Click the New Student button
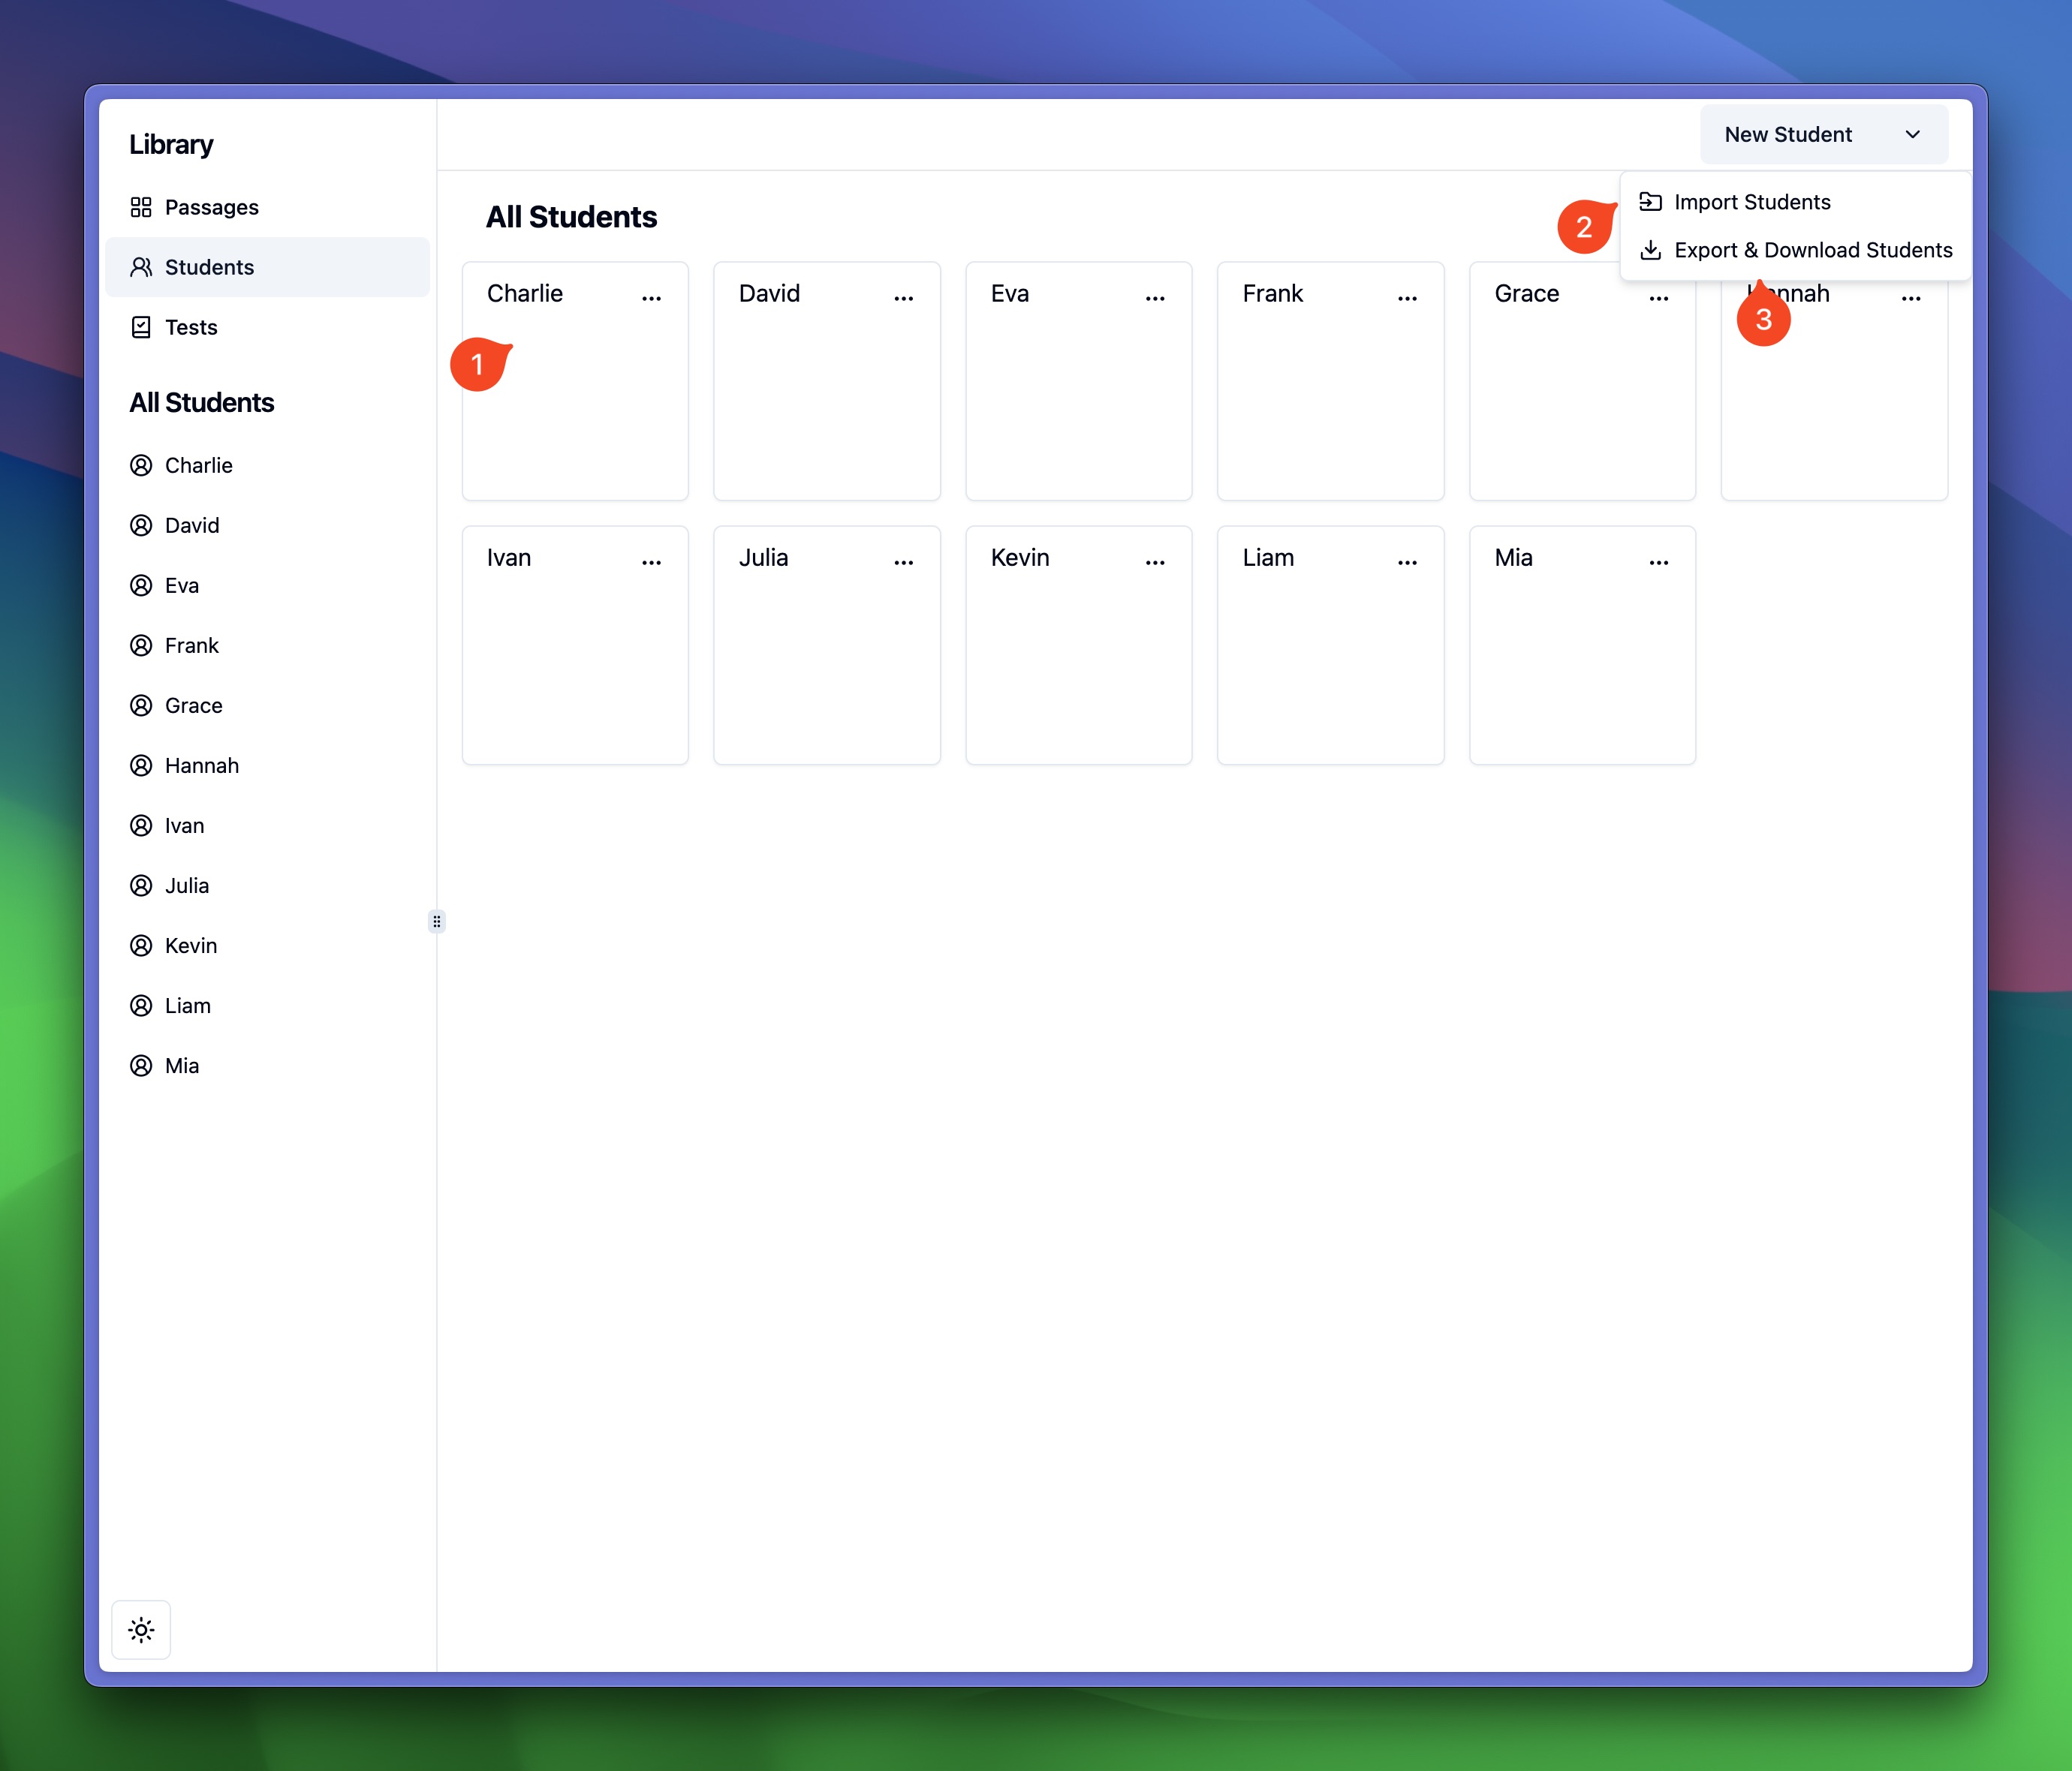The width and height of the screenshot is (2072, 1771). pyautogui.click(x=1788, y=134)
